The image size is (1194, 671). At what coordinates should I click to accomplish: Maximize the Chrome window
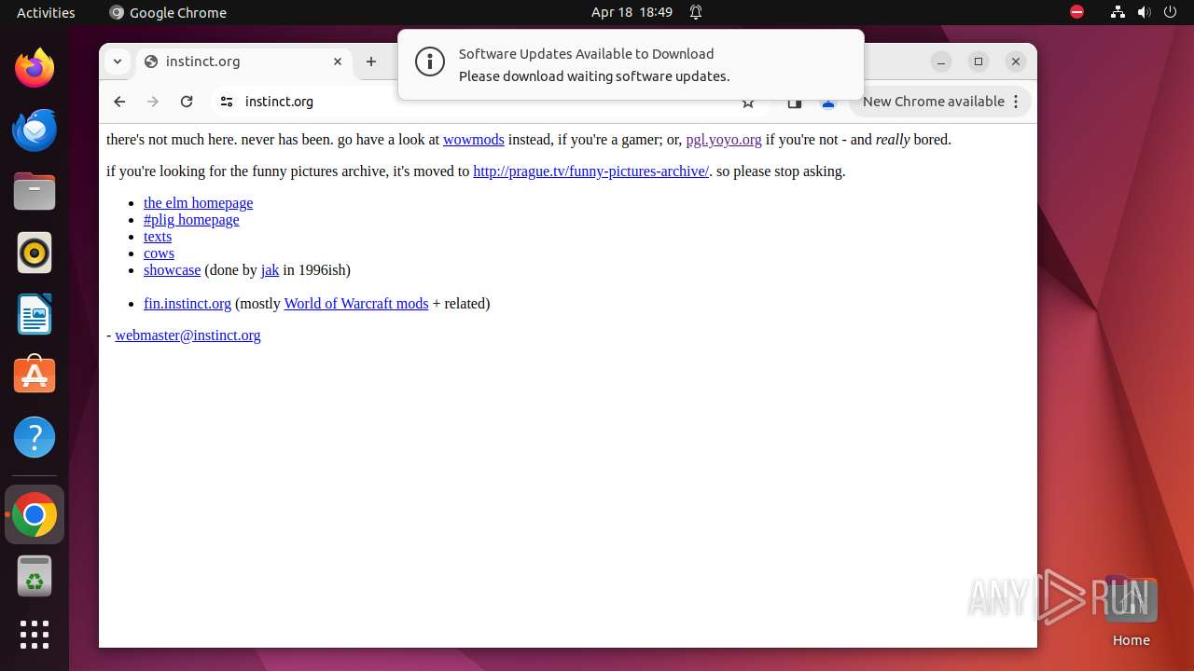[x=979, y=62]
